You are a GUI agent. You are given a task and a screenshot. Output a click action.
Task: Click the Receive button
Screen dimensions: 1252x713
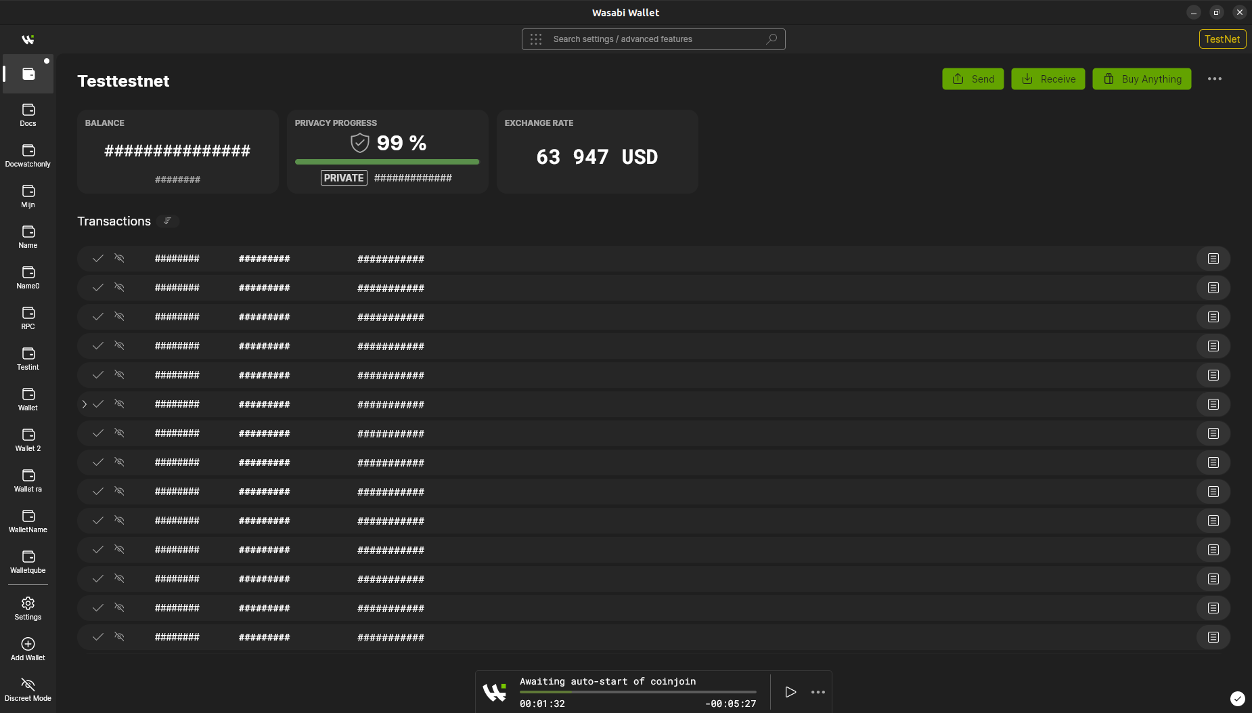point(1048,79)
